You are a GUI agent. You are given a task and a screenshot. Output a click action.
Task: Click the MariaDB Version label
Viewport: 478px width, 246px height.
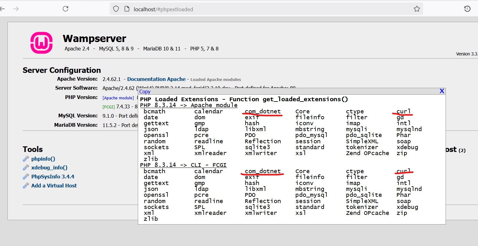(x=76, y=125)
